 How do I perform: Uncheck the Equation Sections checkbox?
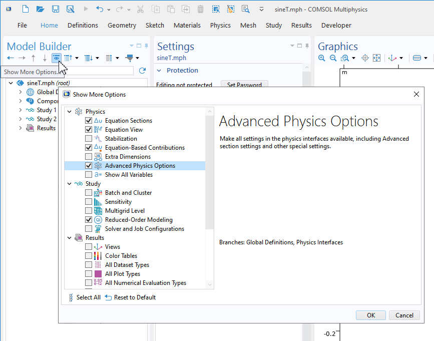click(89, 121)
